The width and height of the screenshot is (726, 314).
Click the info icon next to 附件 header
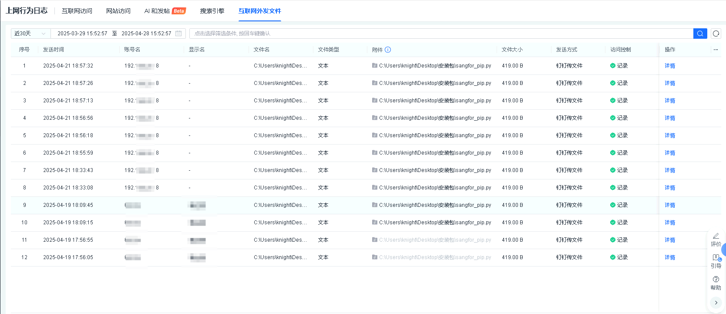click(388, 50)
